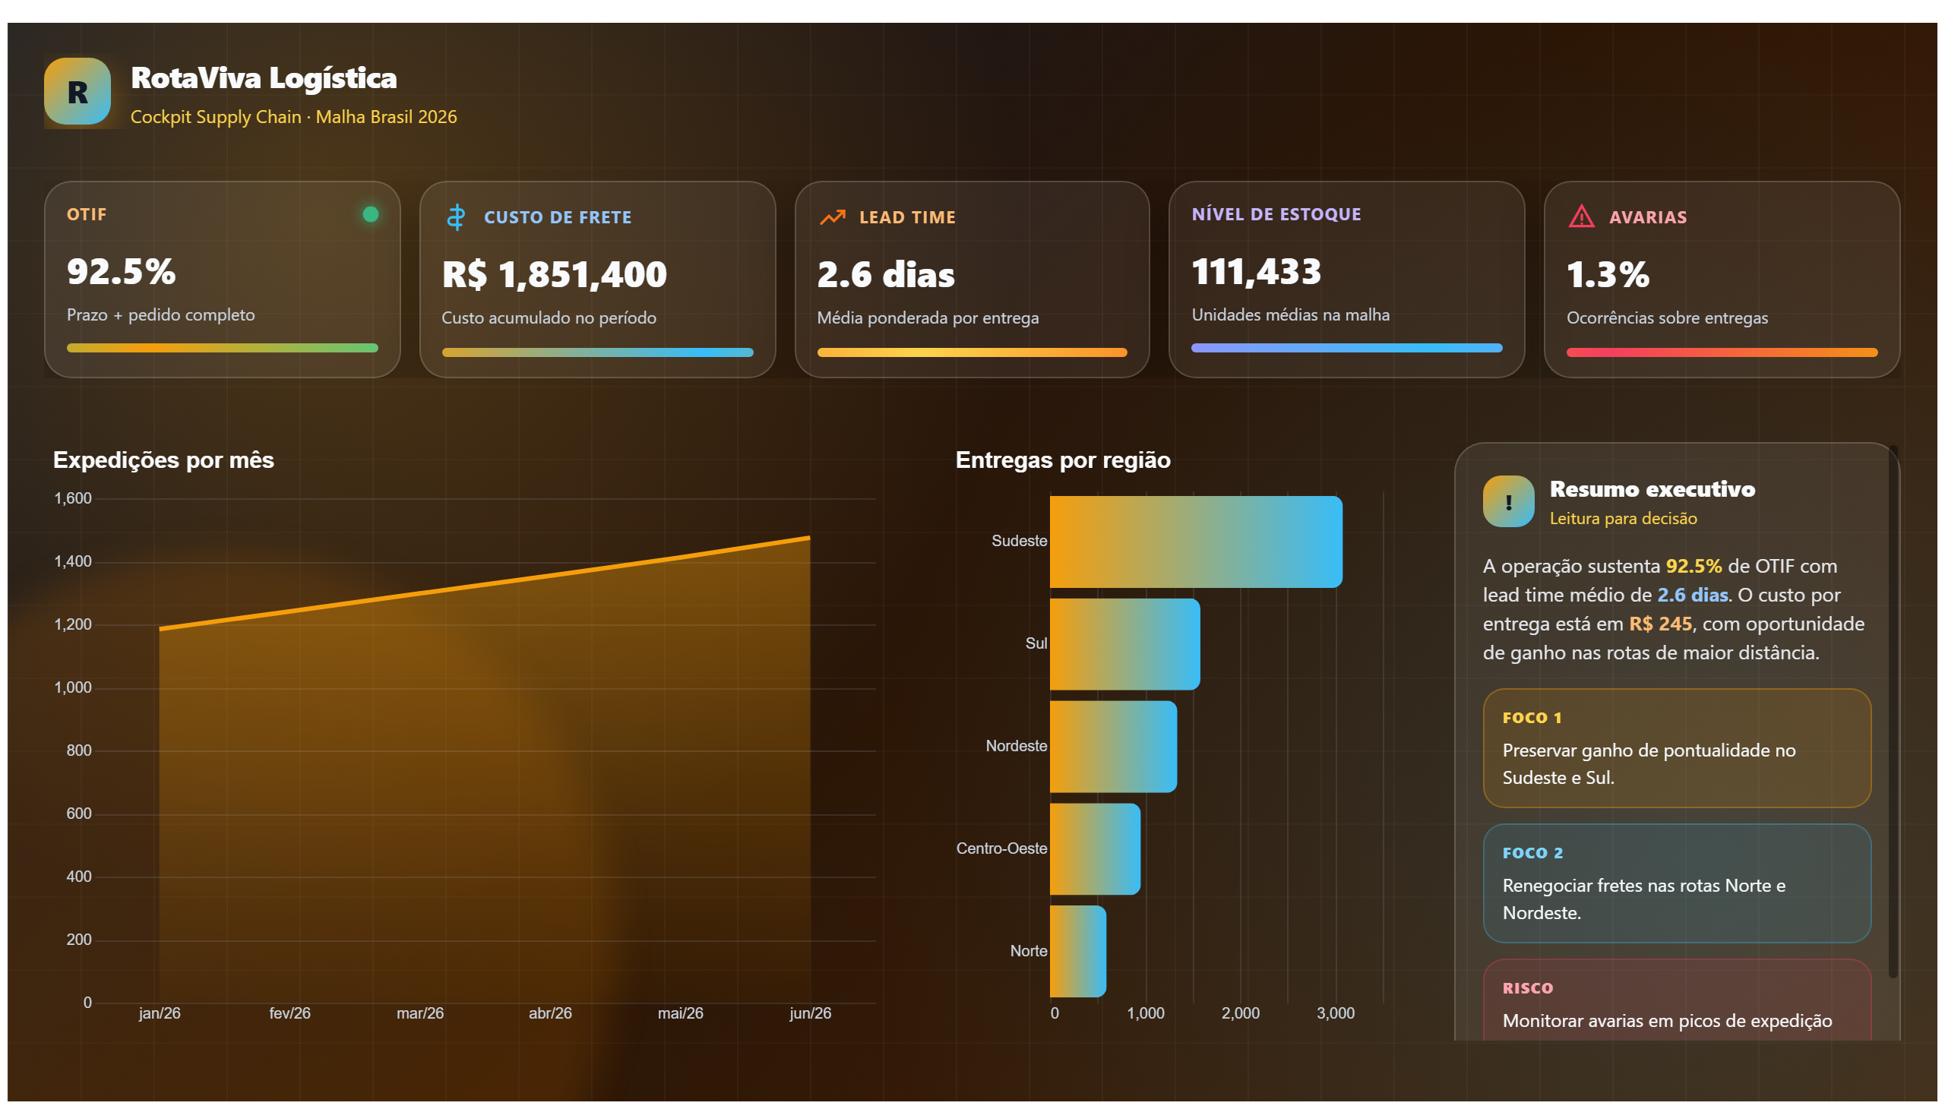This screenshot has height=1109, width=1945.
Task: Click the Lead Time trend arrow icon
Action: tap(832, 217)
